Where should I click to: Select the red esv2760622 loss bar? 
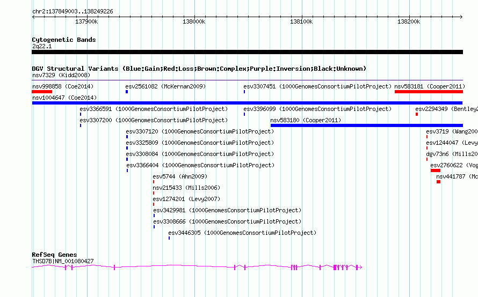pos(436,170)
